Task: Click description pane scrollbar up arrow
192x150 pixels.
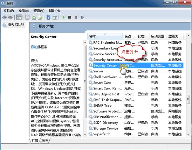Action: coord(85,43)
